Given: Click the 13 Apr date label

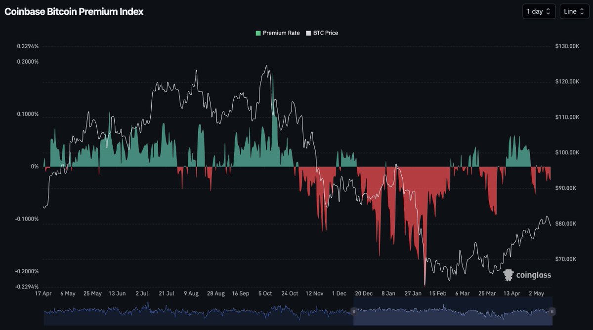Looking at the screenshot, I should point(512,293).
